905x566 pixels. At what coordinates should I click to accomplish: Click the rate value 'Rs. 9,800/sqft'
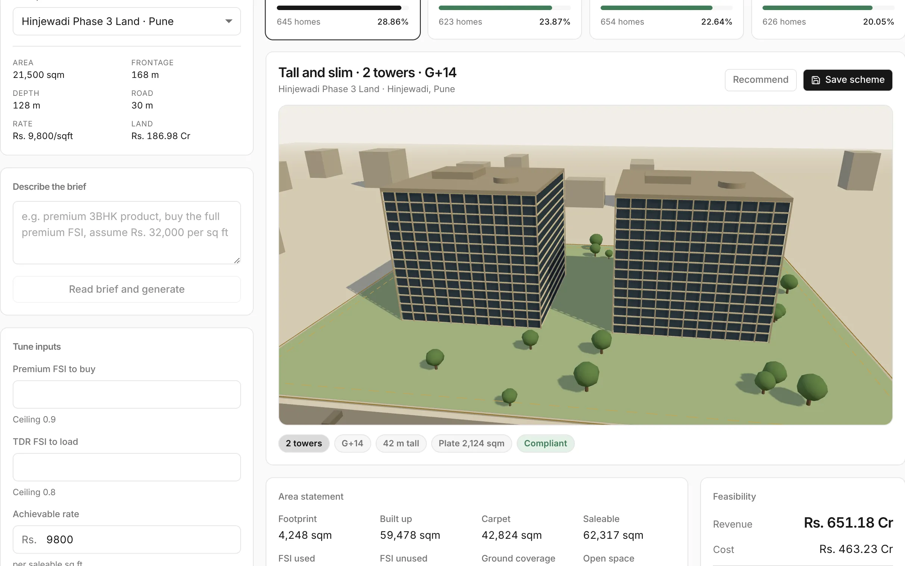point(43,136)
